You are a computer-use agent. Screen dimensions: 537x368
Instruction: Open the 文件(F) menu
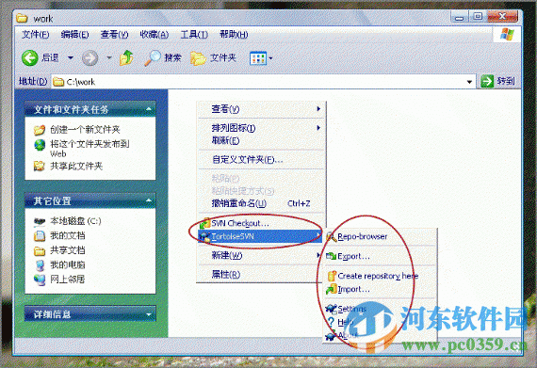pyautogui.click(x=36, y=35)
